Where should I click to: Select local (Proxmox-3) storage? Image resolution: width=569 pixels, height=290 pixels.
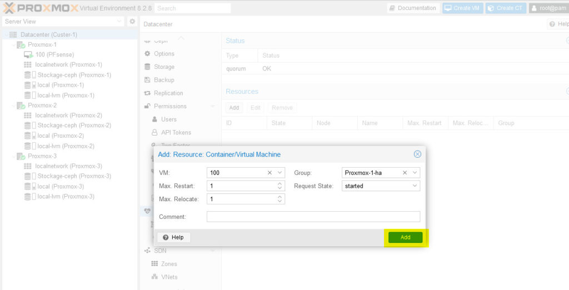[x=60, y=186]
